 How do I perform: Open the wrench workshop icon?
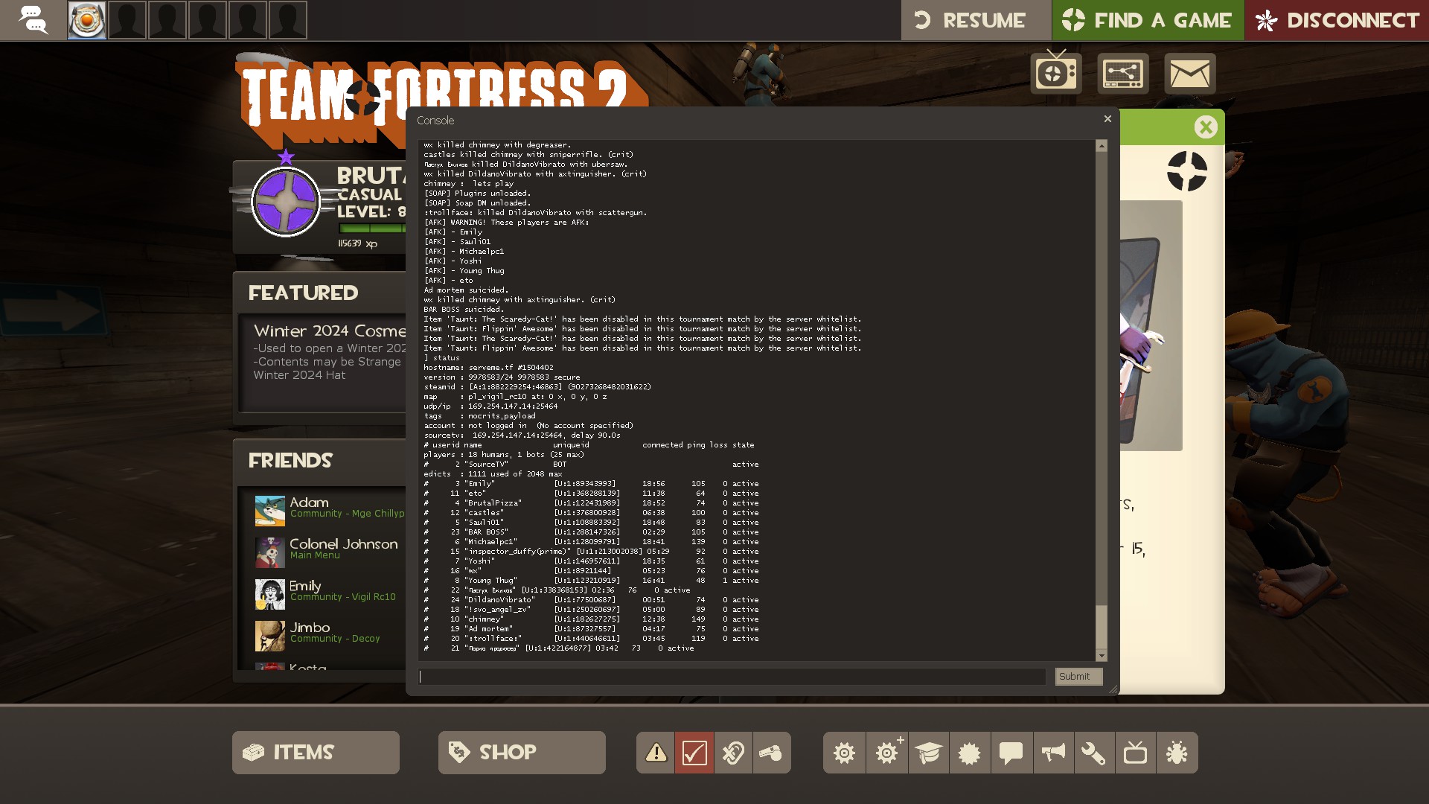[1093, 753]
